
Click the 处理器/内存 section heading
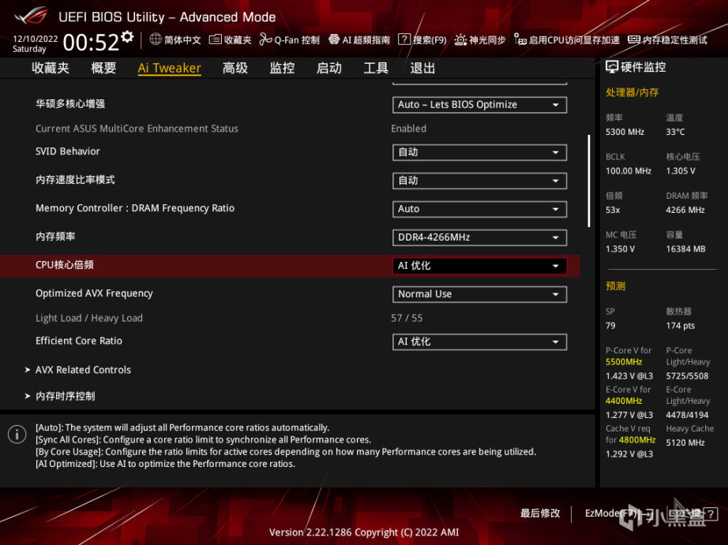pos(632,92)
